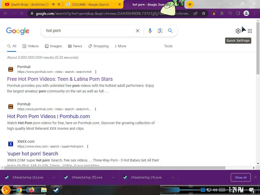View site information via the lock icon
This screenshot has width=260, height=195.
[32, 13]
